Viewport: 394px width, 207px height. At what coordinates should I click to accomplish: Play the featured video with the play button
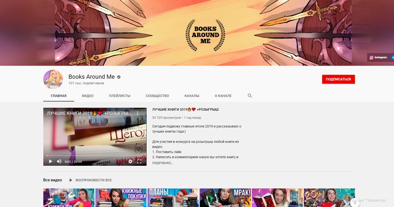51,161
